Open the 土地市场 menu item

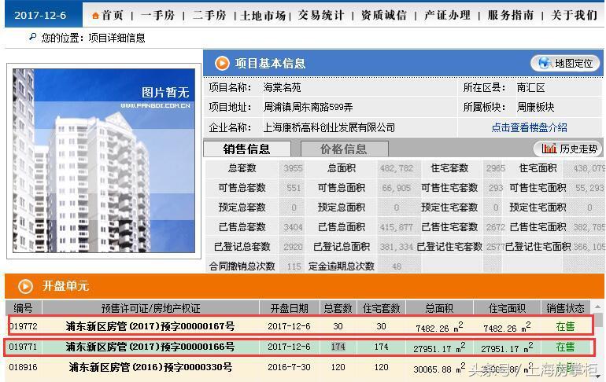(263, 16)
